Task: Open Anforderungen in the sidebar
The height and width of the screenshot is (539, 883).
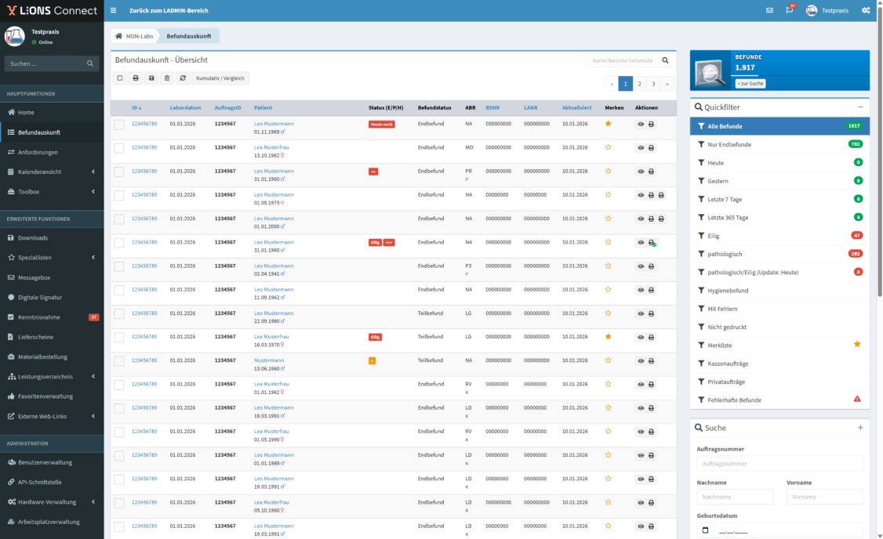Action: 38,152
